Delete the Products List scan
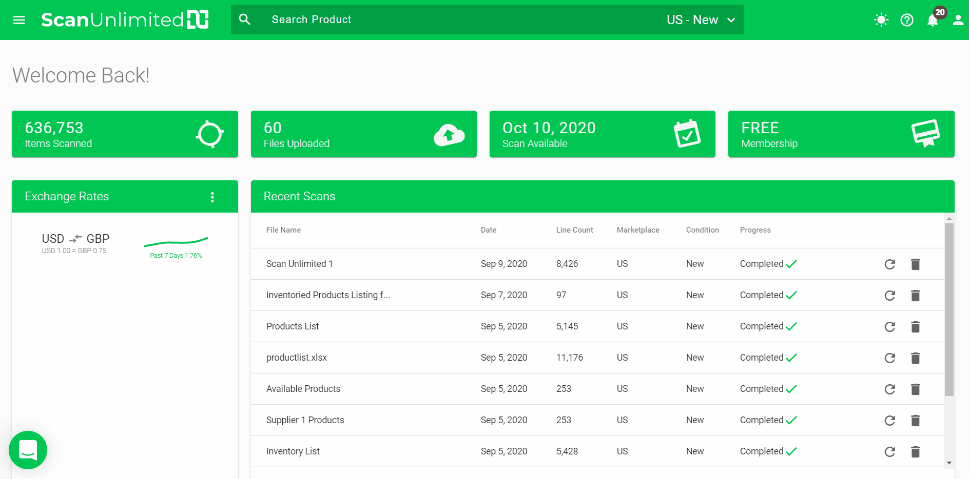This screenshot has width=969, height=479. tap(915, 327)
